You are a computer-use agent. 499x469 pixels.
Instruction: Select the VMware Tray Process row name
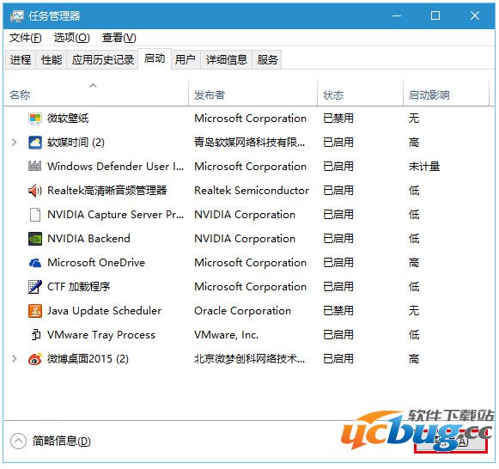[x=101, y=335]
